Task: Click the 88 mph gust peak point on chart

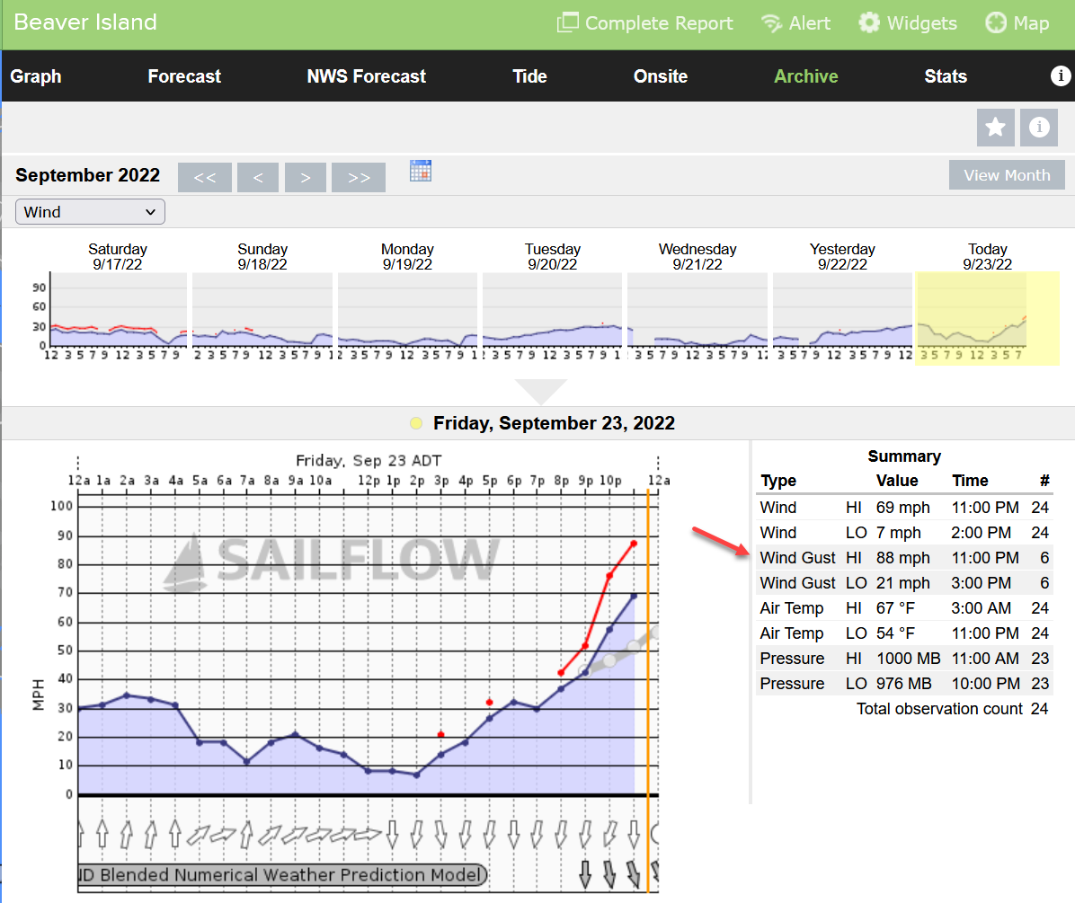Action: click(x=634, y=544)
